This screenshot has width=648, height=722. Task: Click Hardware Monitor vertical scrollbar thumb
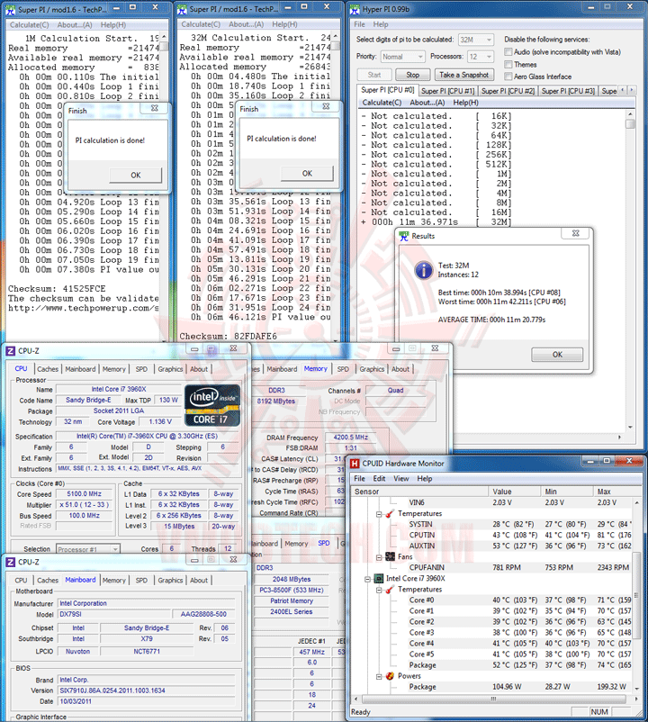click(636, 595)
